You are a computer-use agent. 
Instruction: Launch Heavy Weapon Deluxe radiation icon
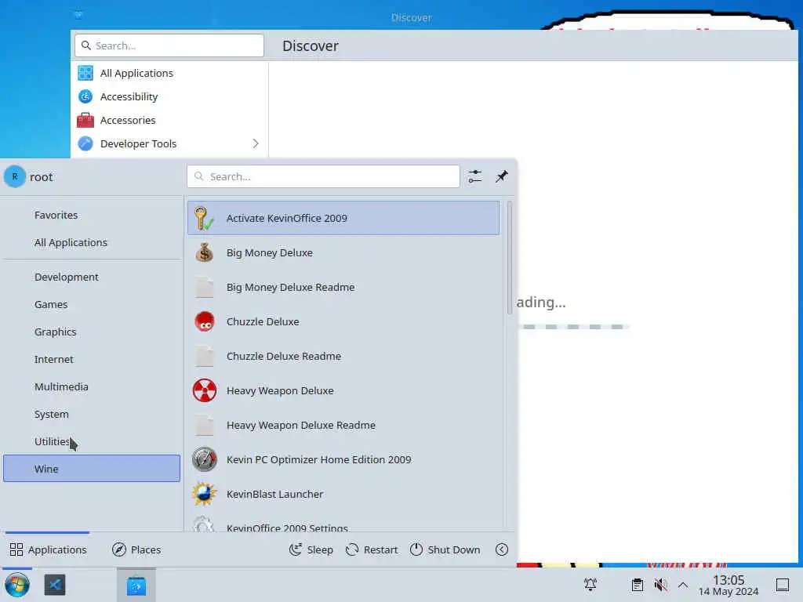pyautogui.click(x=205, y=390)
